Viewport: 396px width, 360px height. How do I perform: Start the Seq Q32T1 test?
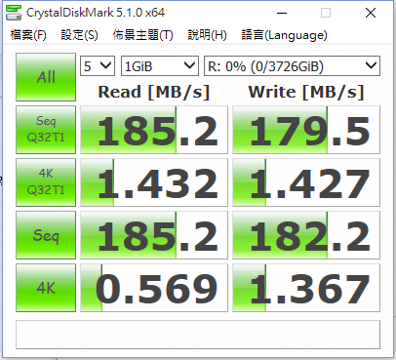[x=46, y=130]
